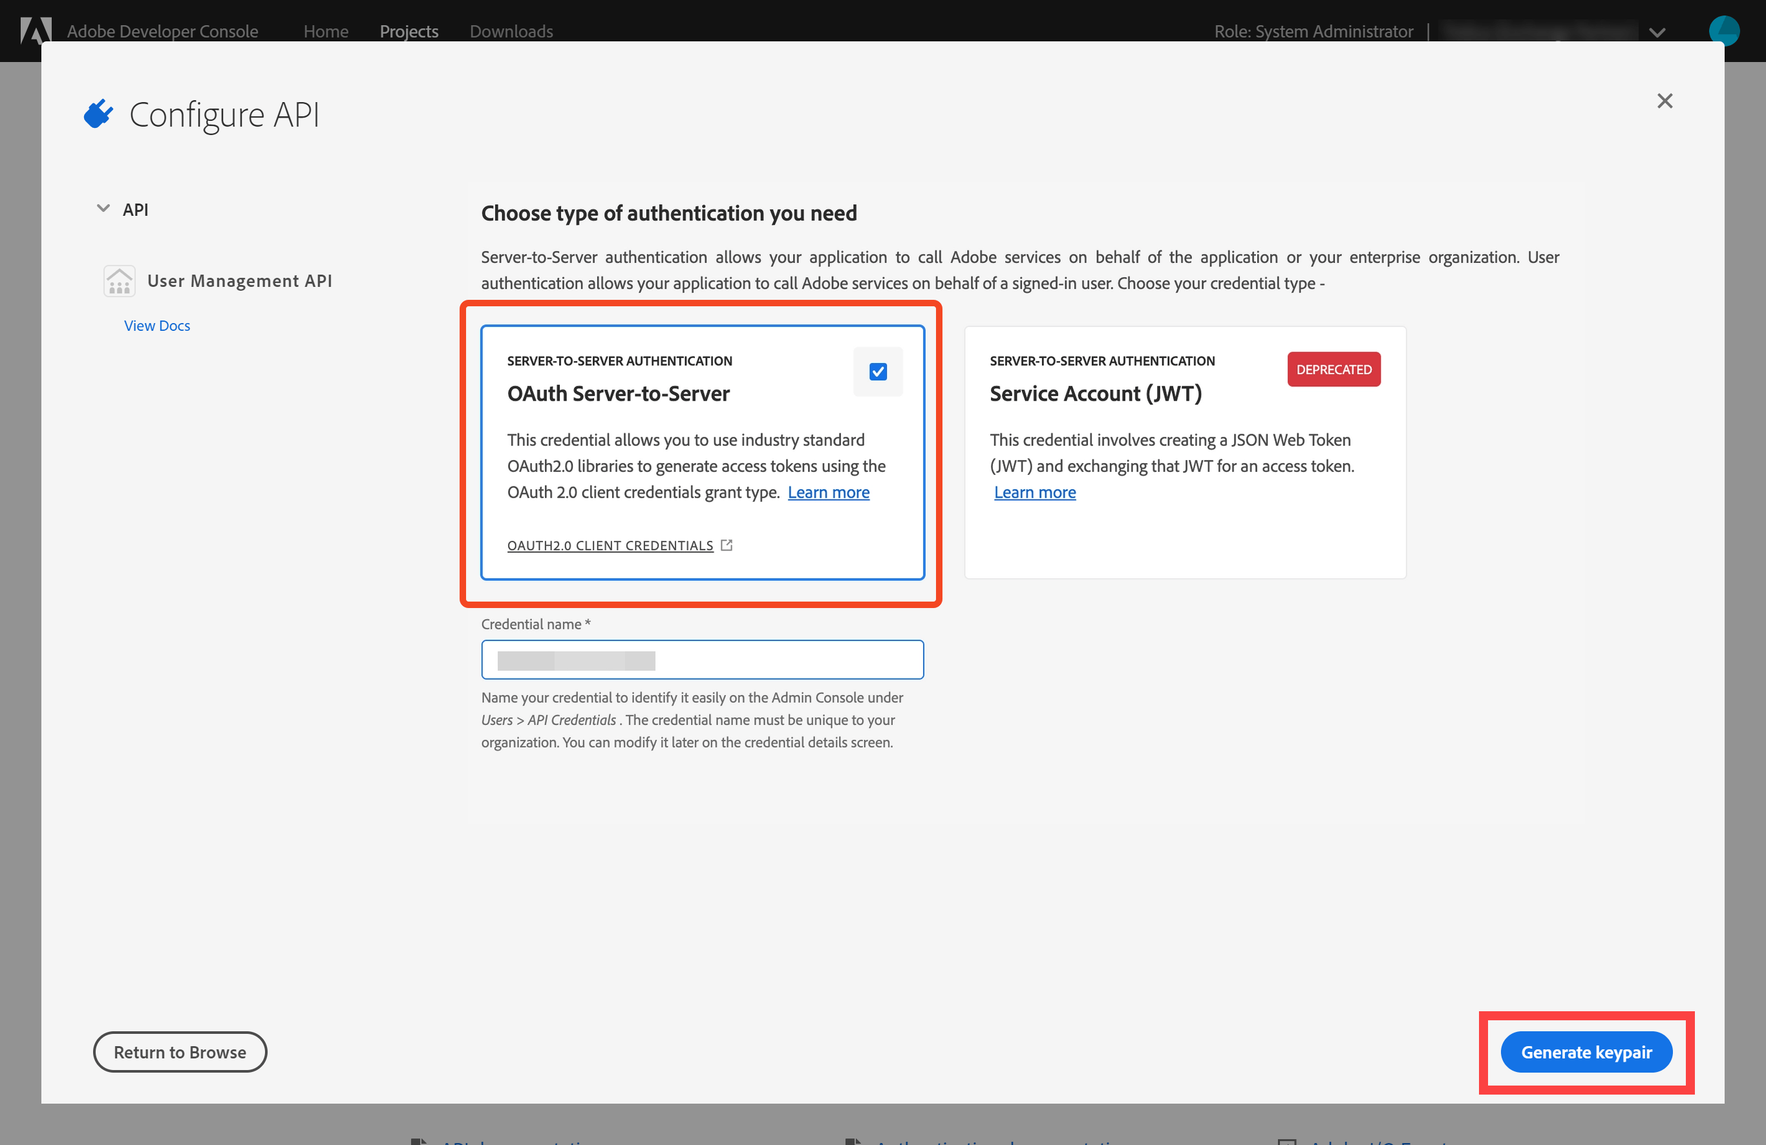1766x1145 pixels.
Task: Click the Users > API Credentials text
Action: (548, 720)
